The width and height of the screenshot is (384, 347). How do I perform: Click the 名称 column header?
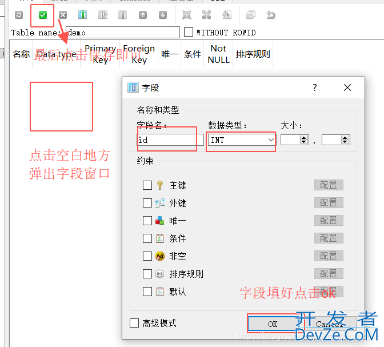click(x=21, y=54)
